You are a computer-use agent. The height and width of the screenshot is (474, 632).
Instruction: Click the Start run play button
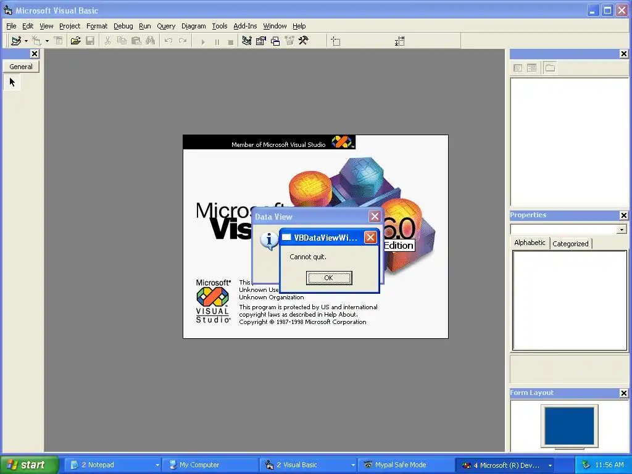[202, 41]
